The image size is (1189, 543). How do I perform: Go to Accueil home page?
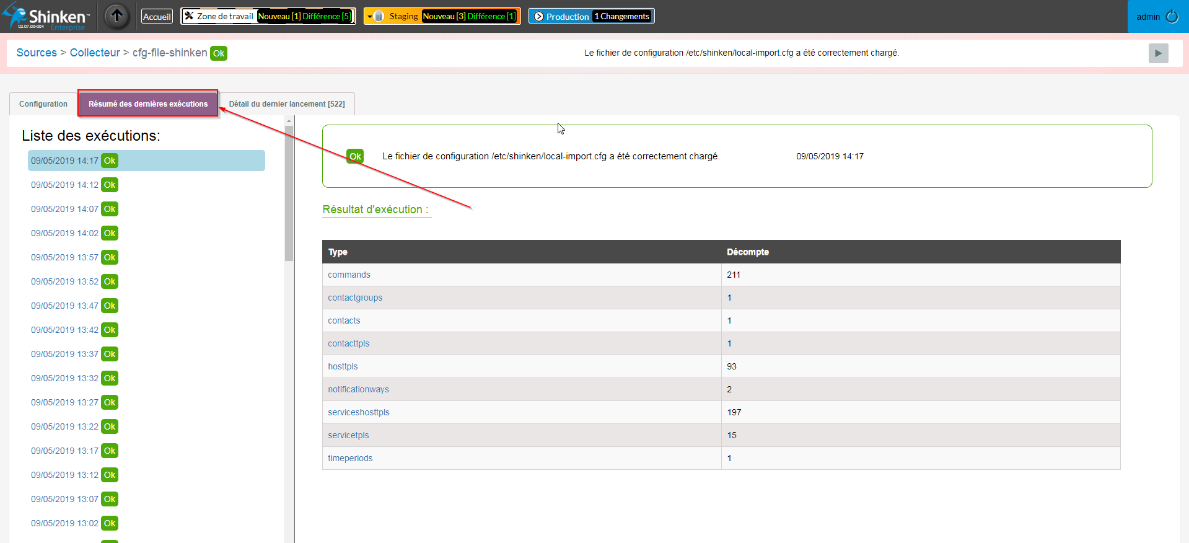click(x=157, y=17)
